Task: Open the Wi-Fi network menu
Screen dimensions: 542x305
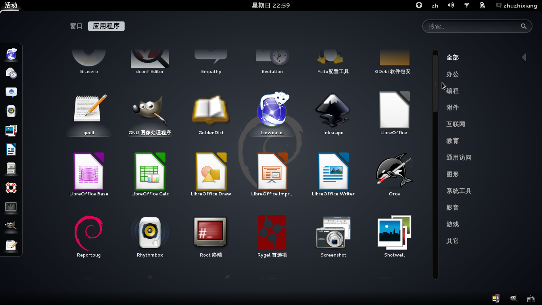Action: point(467,5)
